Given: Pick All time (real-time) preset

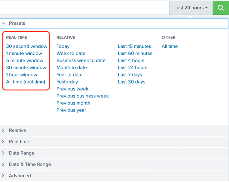Looking at the screenshot, I should (x=26, y=82).
